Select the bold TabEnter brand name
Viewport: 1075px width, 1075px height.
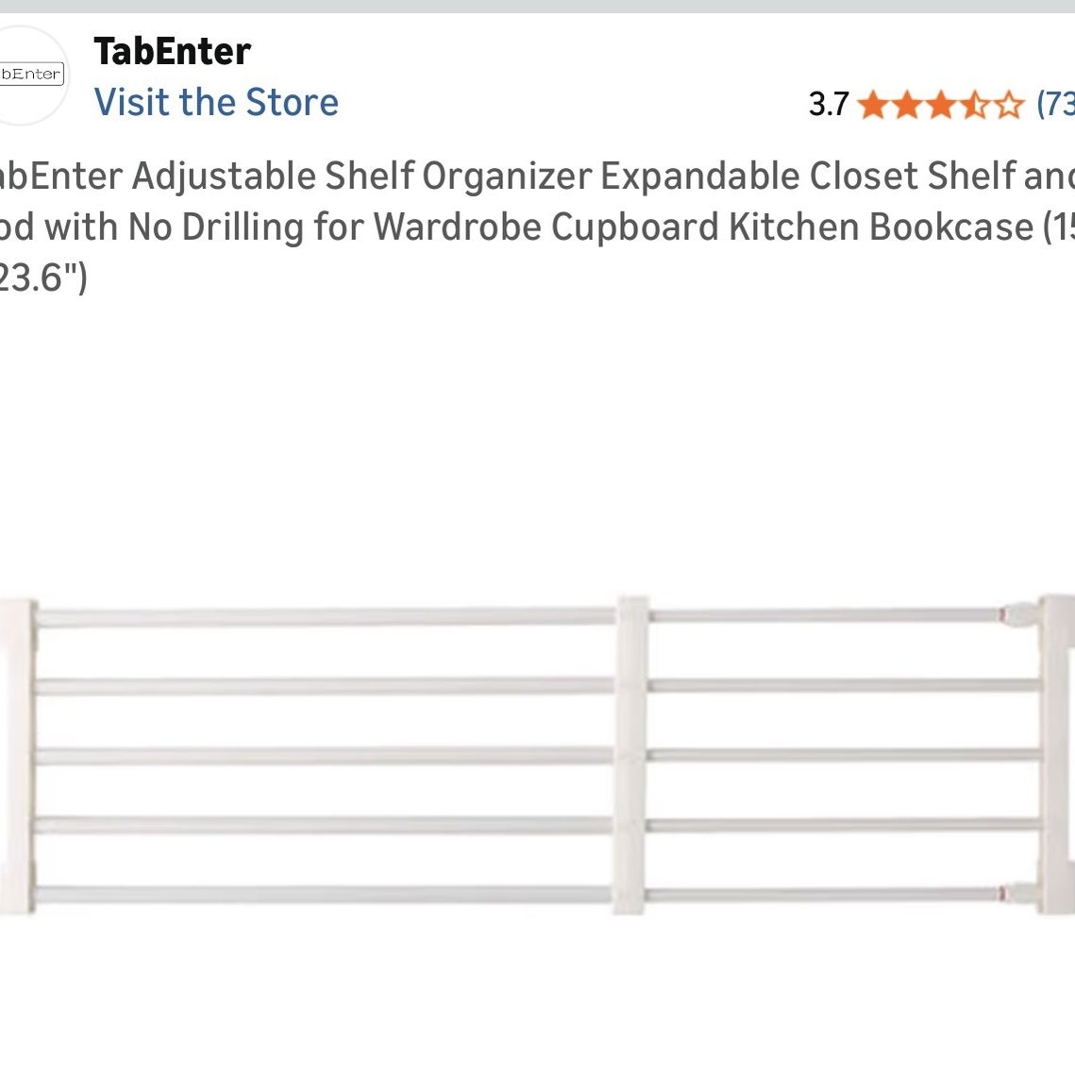172,51
